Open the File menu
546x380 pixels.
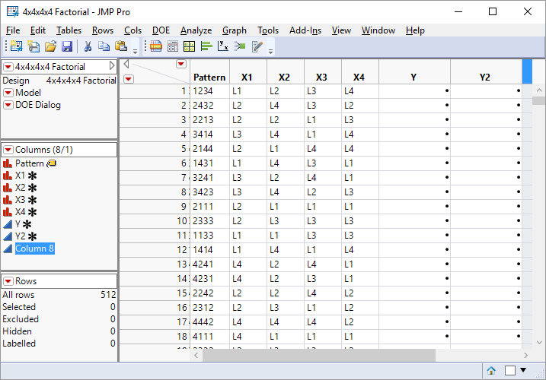(x=13, y=30)
